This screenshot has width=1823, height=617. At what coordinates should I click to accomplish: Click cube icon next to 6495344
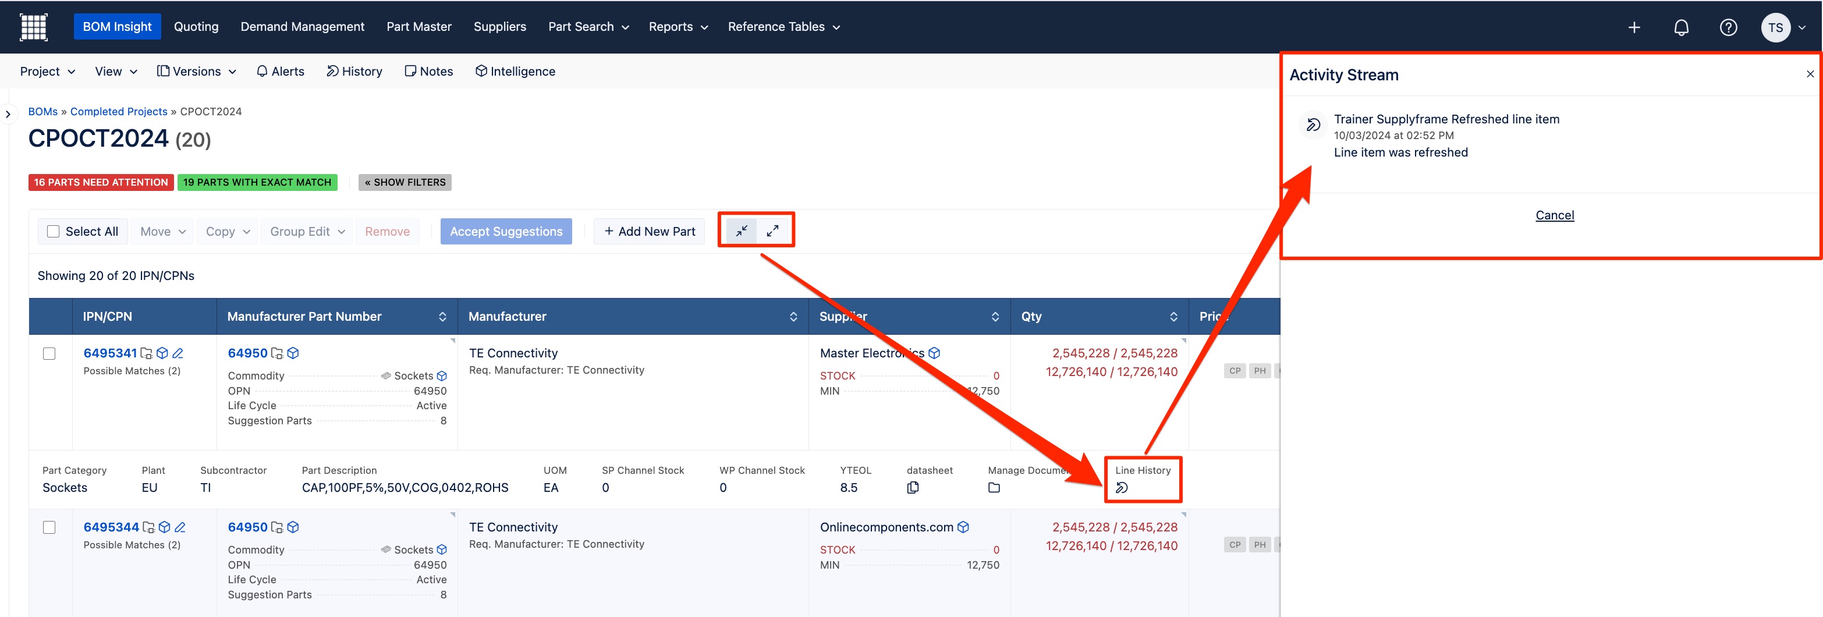[x=164, y=527]
